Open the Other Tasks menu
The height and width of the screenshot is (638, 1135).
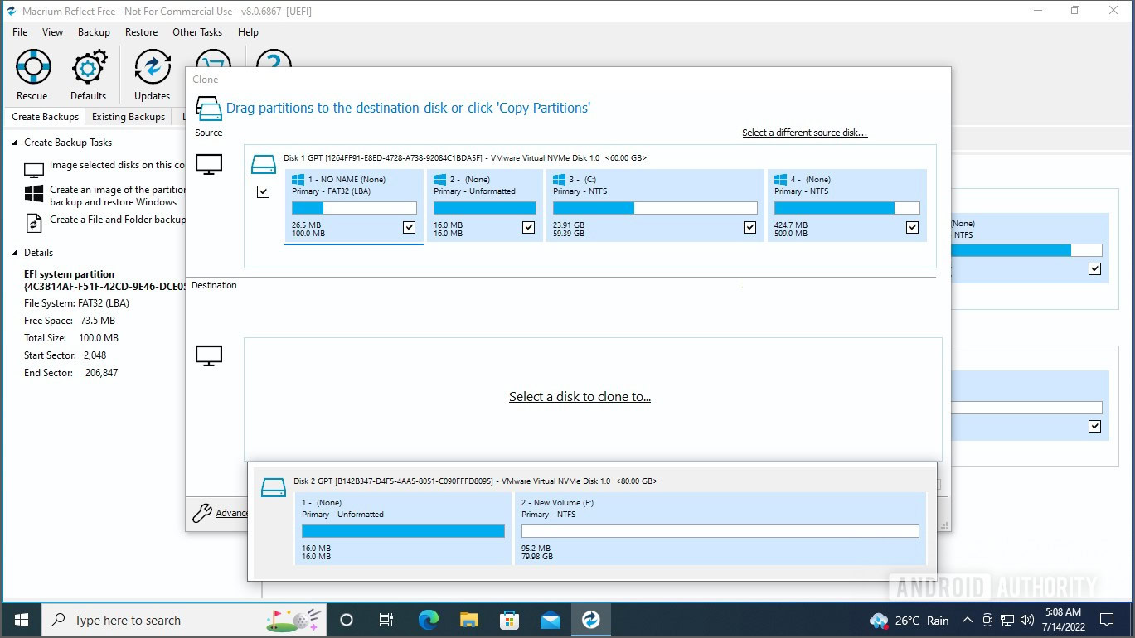click(x=197, y=32)
